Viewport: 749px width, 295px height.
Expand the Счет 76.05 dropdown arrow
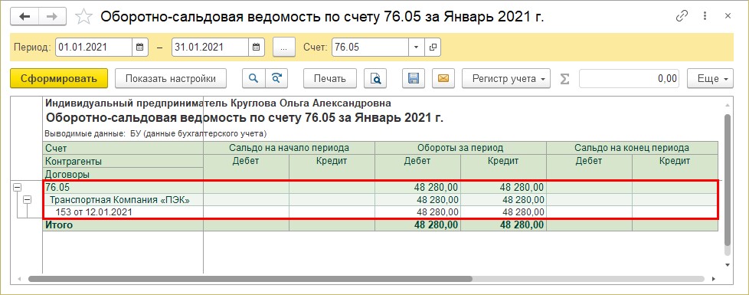coord(416,48)
